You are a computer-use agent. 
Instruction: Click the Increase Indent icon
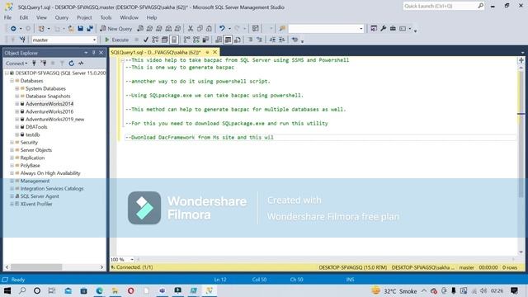click(x=282, y=40)
